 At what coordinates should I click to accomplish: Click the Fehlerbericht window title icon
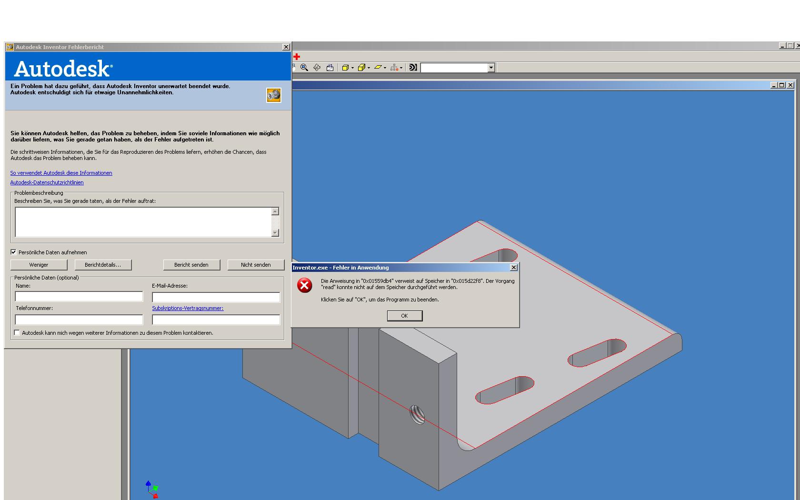10,47
